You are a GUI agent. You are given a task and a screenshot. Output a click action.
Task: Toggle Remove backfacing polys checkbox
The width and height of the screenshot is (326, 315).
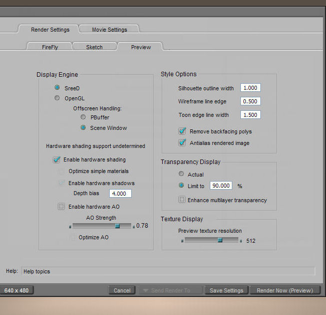[182, 131]
